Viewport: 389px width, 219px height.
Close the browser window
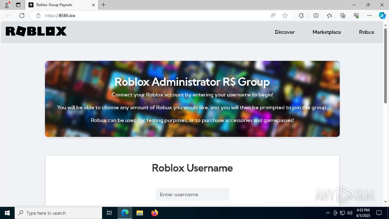coord(382,5)
